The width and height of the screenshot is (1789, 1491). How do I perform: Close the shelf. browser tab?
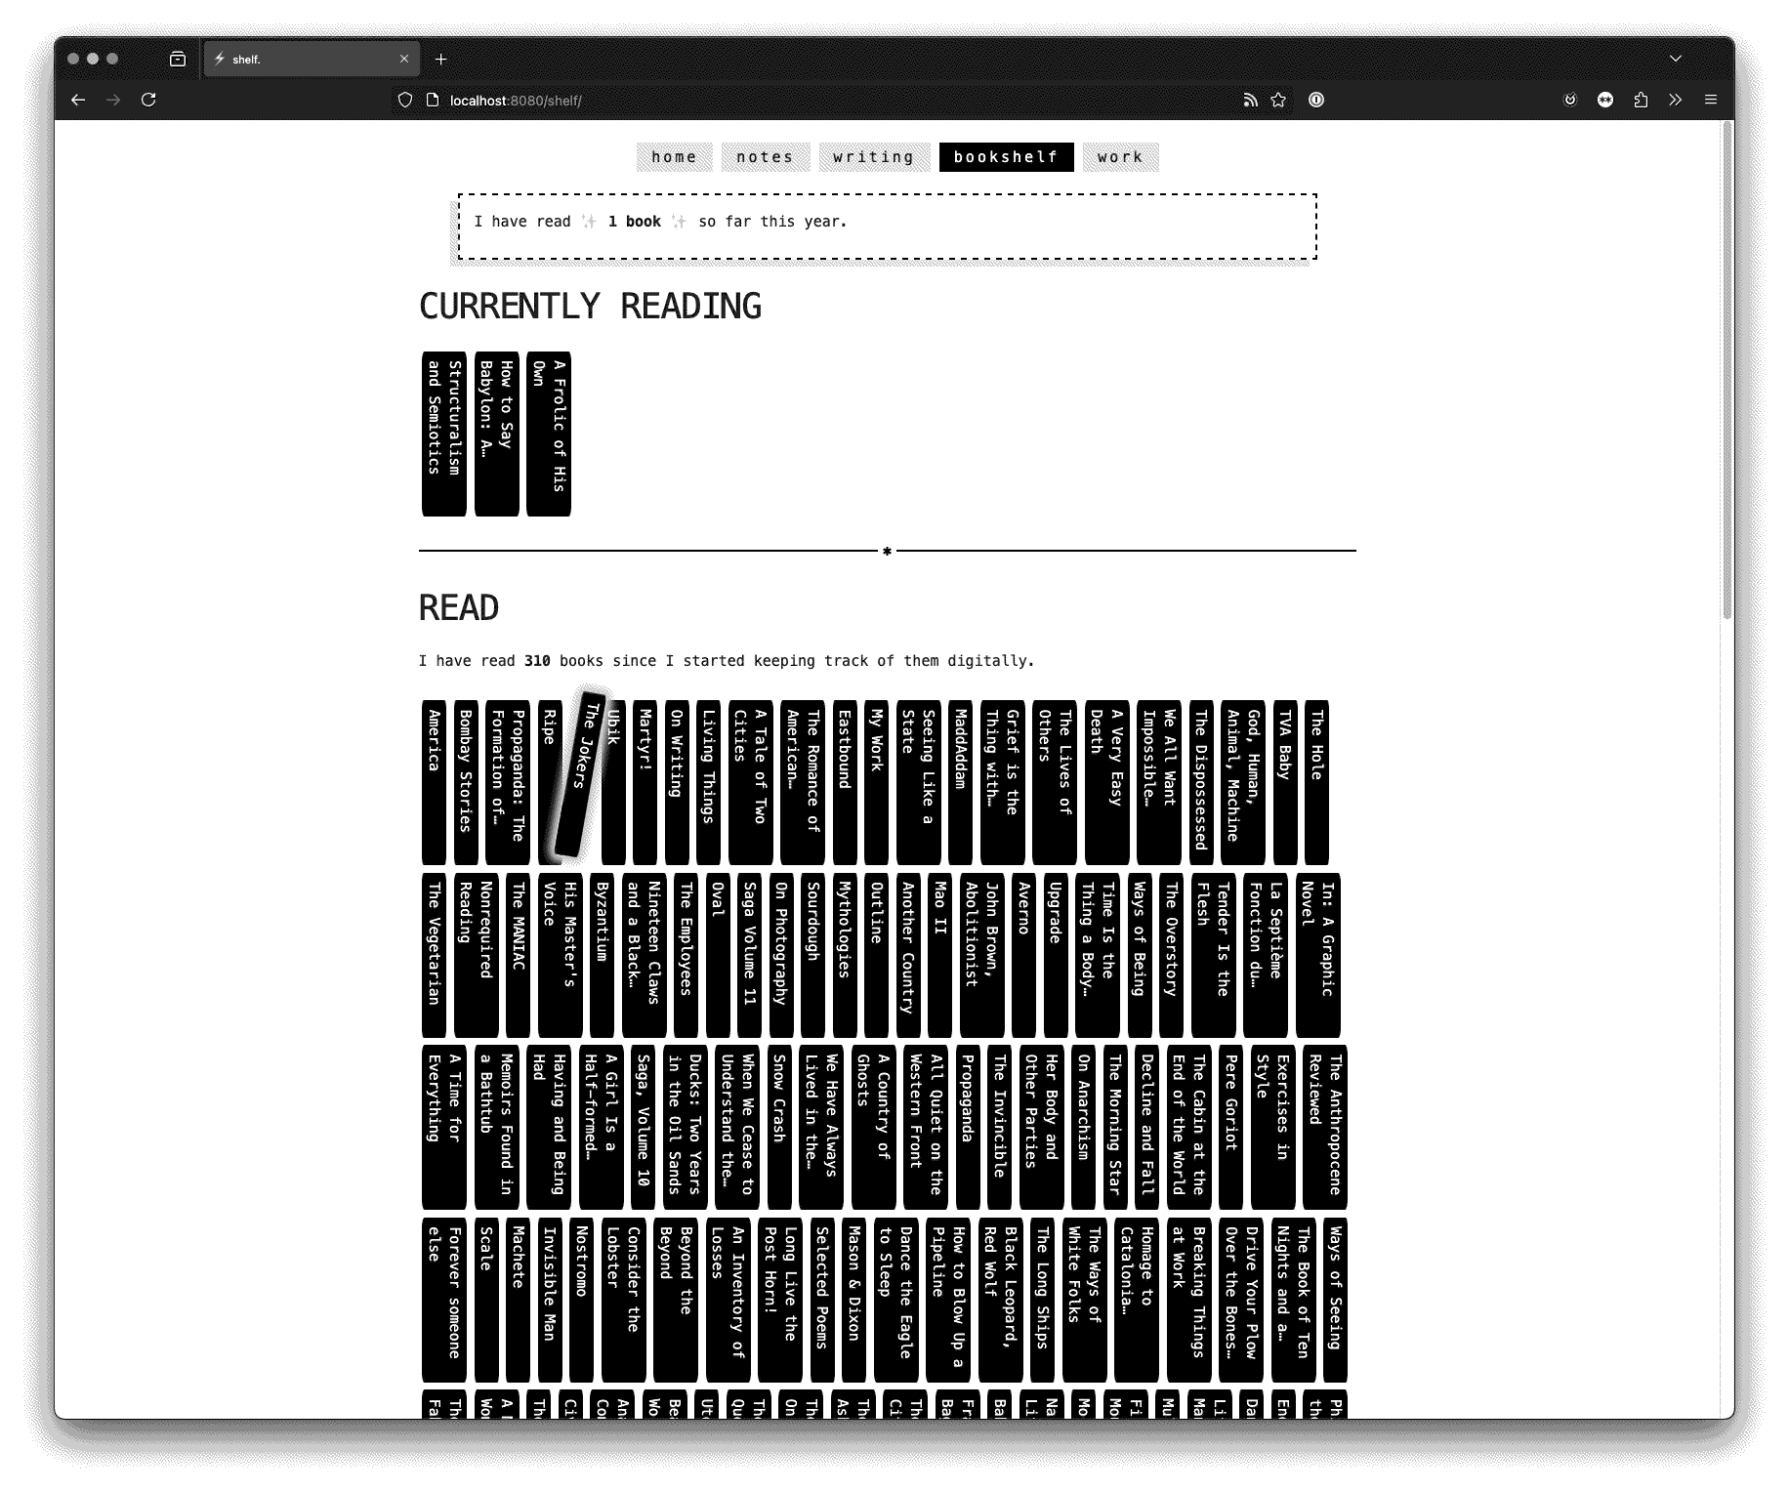pos(404,60)
